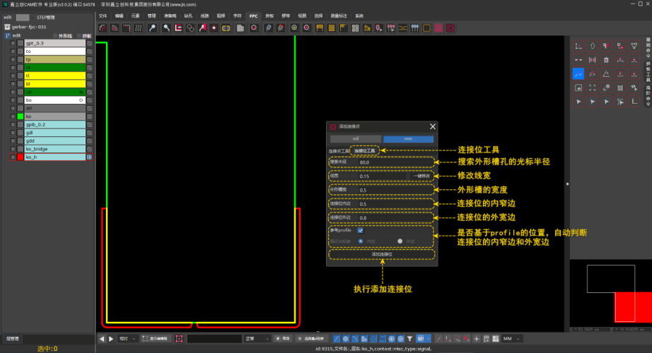The width and height of the screenshot is (652, 353).
Task: Click the yellow bridge connector toolbar icon
Action: pos(402,28)
